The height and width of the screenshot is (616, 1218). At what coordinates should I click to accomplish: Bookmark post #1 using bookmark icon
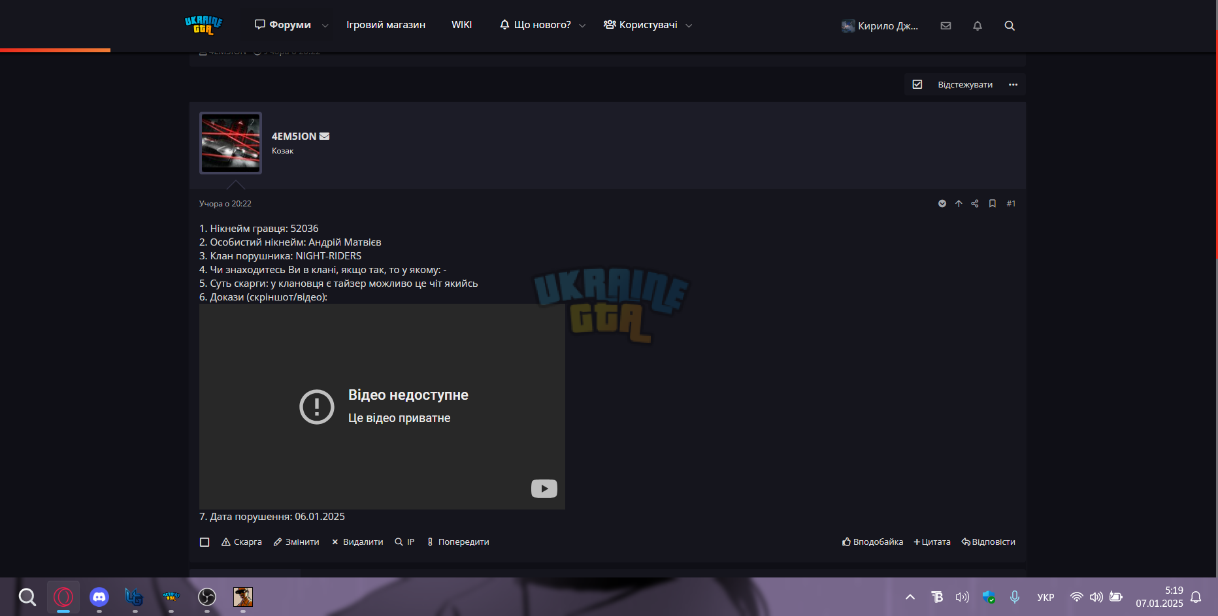click(993, 204)
